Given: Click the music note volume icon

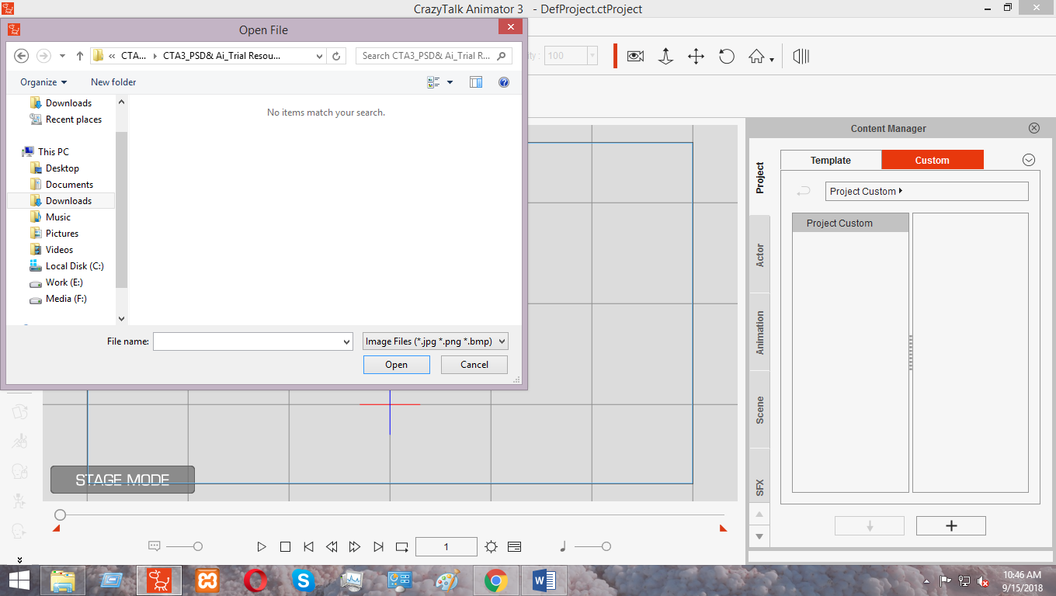Looking at the screenshot, I should click(563, 547).
